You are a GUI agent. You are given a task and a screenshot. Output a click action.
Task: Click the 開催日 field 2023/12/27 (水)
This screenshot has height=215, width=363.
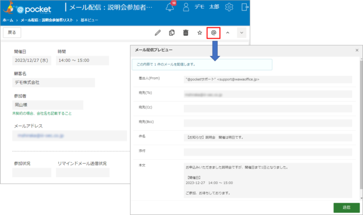coord(32,61)
